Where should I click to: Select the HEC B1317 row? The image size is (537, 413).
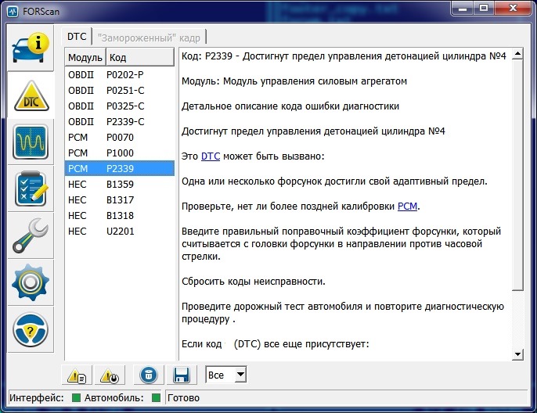(x=120, y=199)
